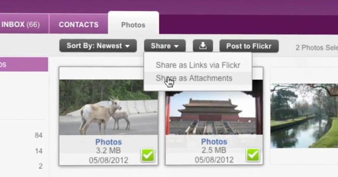The width and height of the screenshot is (338, 177).
Task: Open the Photos link under the sheep photo
Action: click(108, 142)
